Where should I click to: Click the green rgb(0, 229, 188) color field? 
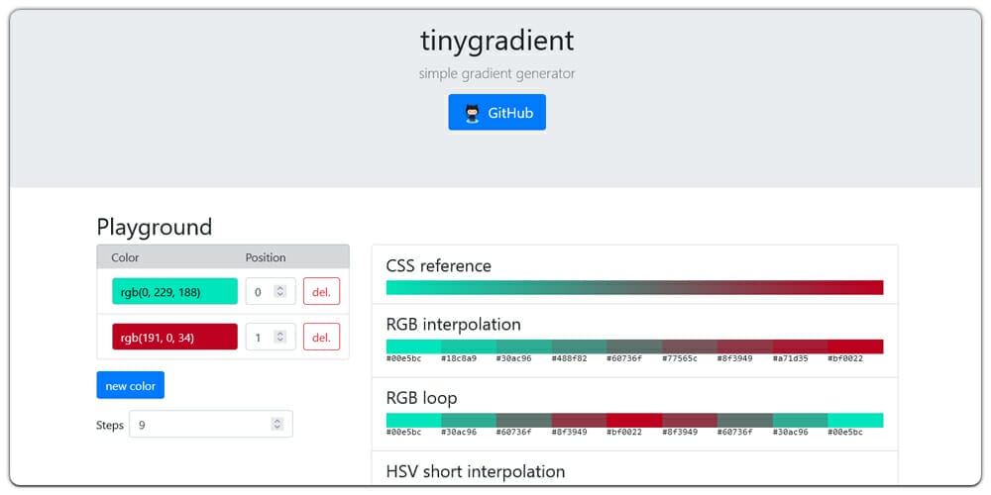(174, 291)
